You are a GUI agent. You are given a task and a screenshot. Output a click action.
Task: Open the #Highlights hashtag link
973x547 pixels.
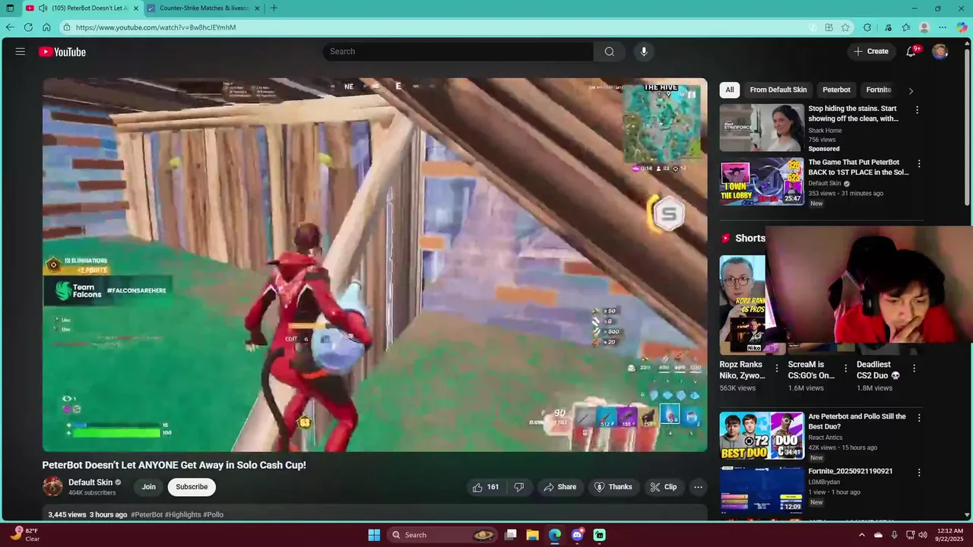tap(182, 514)
